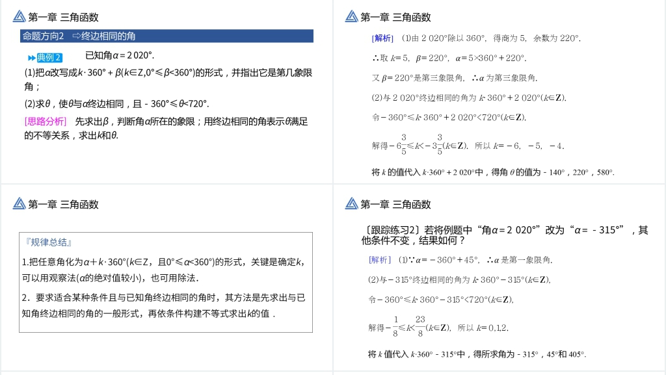Click question (2) 求θ line
Screen dimensions: 666x375
pos(116,103)
